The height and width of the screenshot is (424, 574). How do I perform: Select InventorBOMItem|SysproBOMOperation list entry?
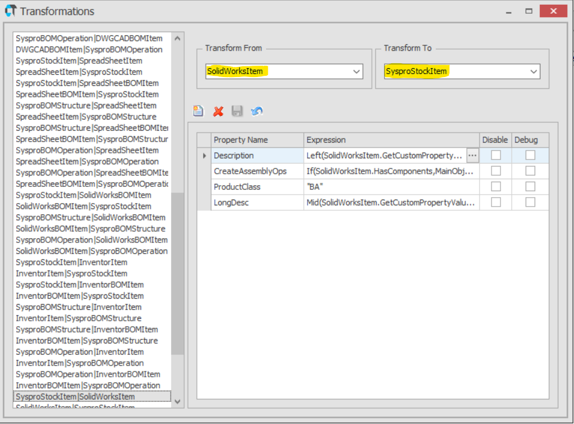tap(87, 385)
